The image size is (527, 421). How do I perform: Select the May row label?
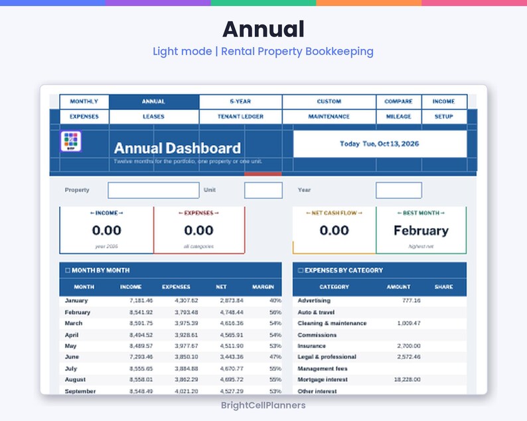coord(70,346)
